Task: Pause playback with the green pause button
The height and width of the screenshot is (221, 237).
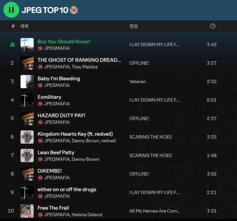Action: [11, 10]
